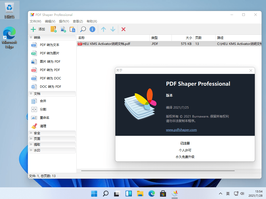This screenshot has height=199, width=266.
Task: Select HEU KMS Activator说明文档.pdf row
Action: (x=169, y=44)
